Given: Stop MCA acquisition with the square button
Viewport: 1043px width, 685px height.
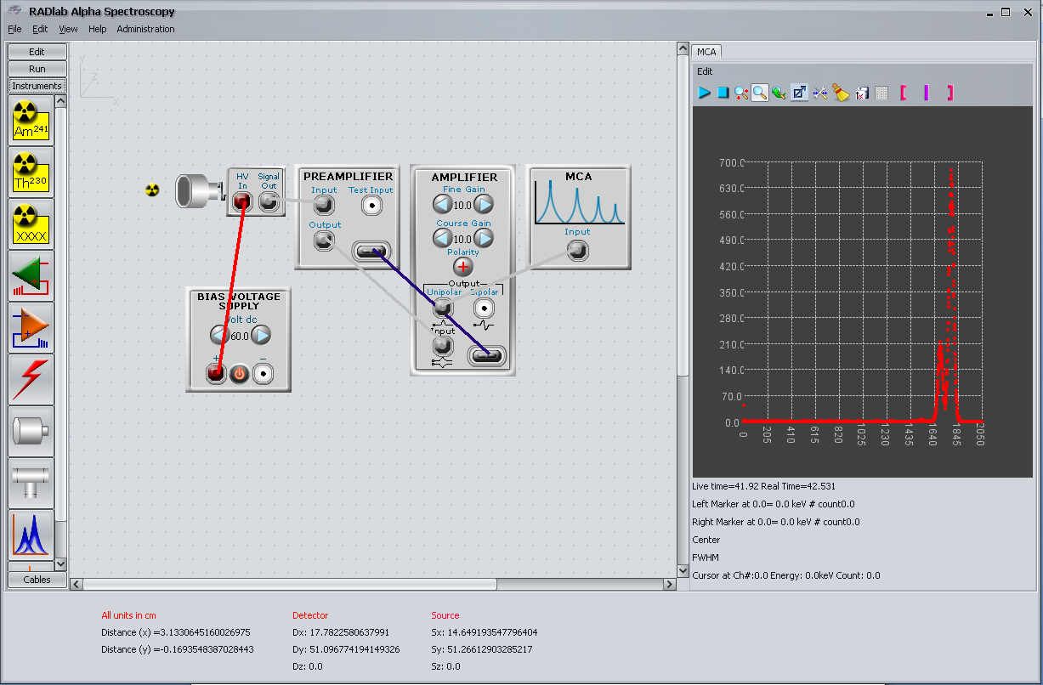Looking at the screenshot, I should pyautogui.click(x=723, y=93).
